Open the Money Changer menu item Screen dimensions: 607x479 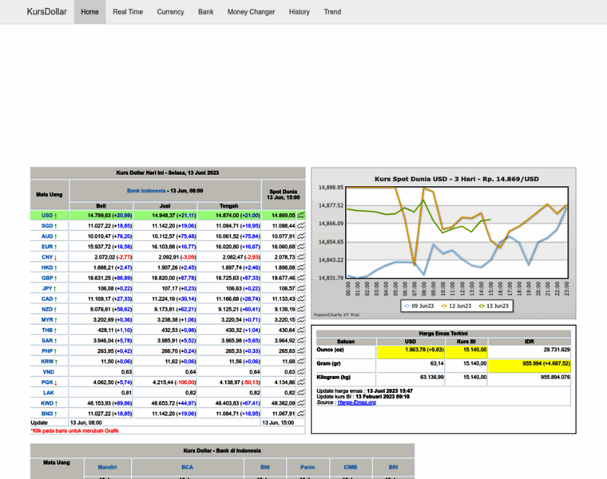pos(251,12)
